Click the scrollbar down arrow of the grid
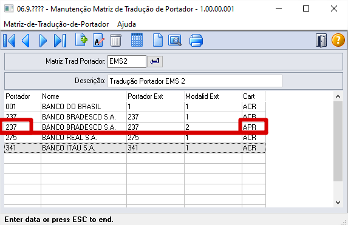The image size is (348, 225). 338,203
